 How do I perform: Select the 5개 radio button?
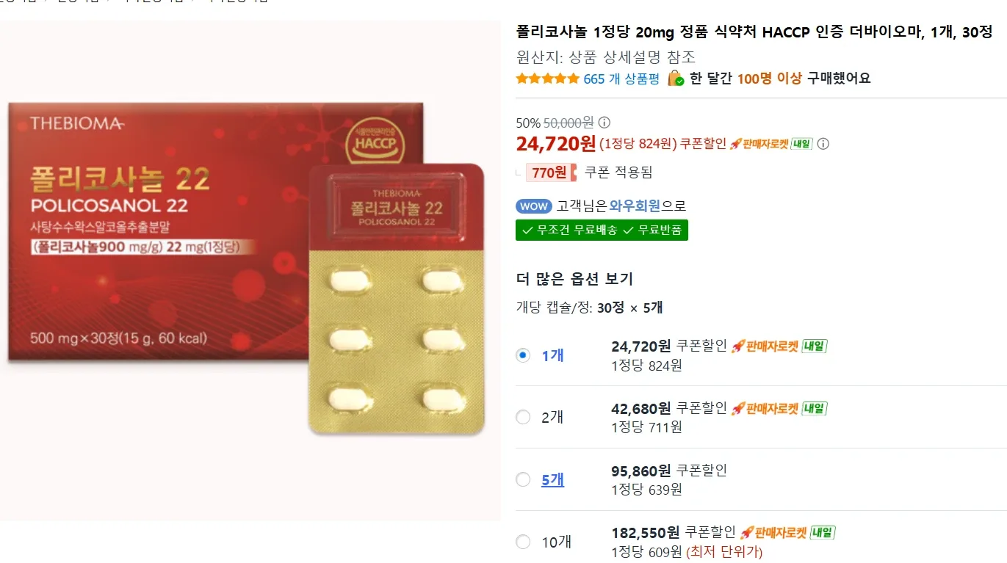523,479
